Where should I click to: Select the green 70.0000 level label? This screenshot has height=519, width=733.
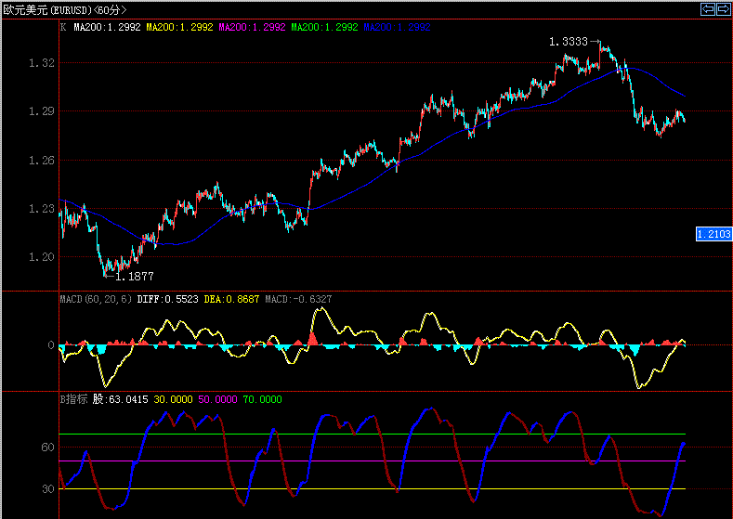262,399
